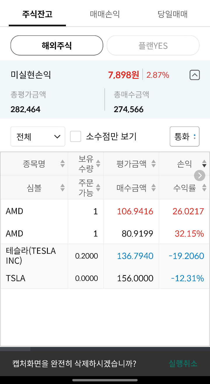This screenshot has width=210, height=384.
Task: Tap Tesla 수익률 -12.31%
Action: 188,278
